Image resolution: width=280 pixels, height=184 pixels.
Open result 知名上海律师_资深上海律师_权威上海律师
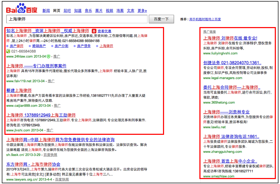pos(48,31)
